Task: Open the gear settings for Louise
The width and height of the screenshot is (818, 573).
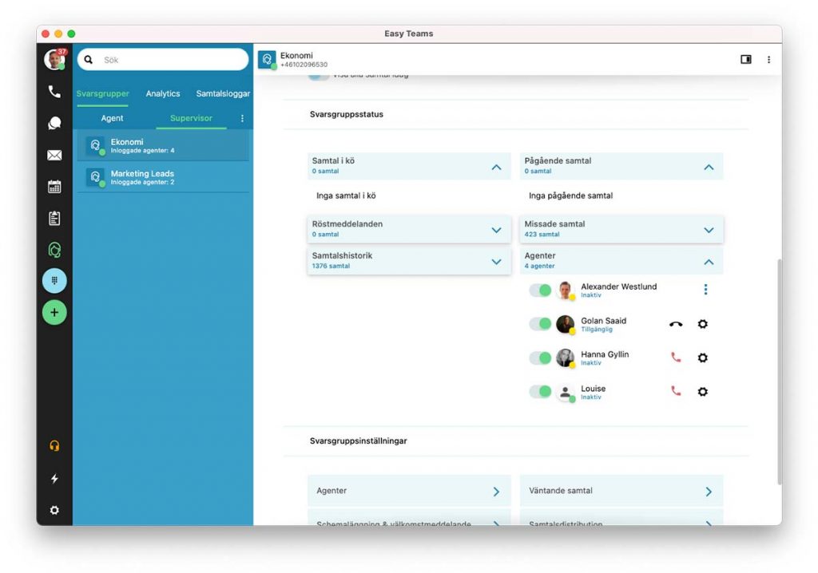Action: tap(703, 392)
